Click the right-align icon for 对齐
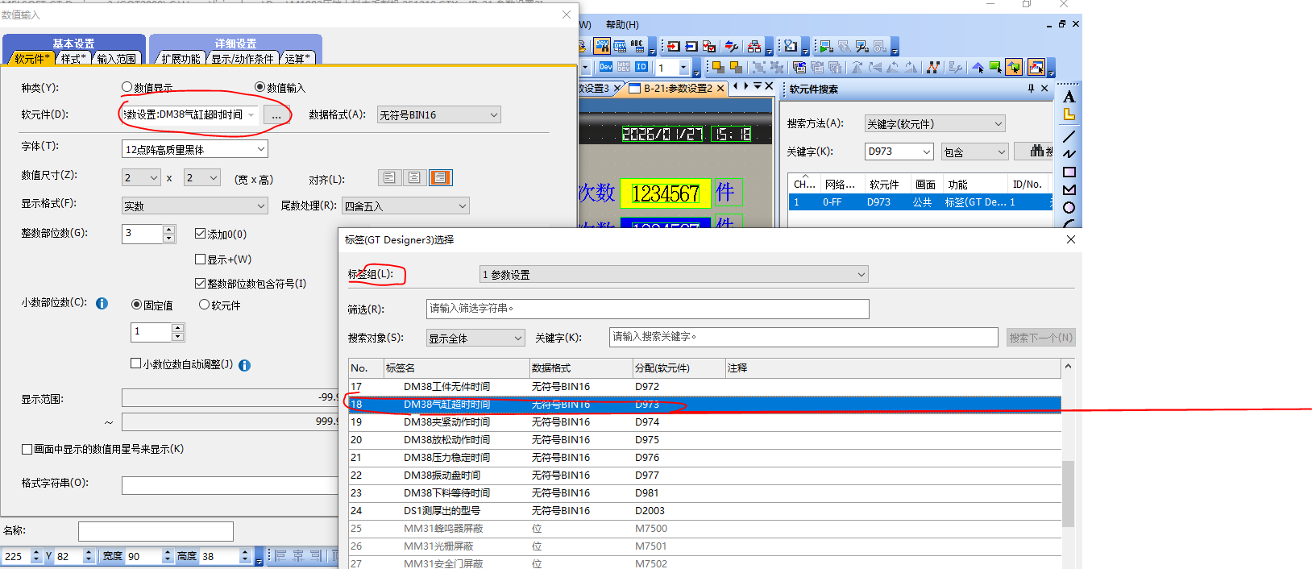Viewport: 1312px width, 569px height. coord(440,177)
